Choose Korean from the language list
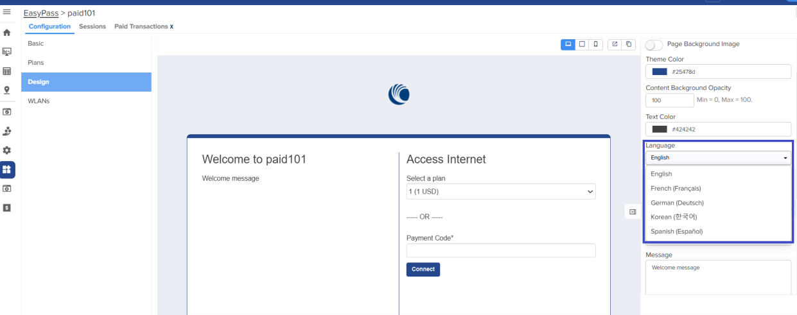The image size is (797, 315). click(674, 217)
